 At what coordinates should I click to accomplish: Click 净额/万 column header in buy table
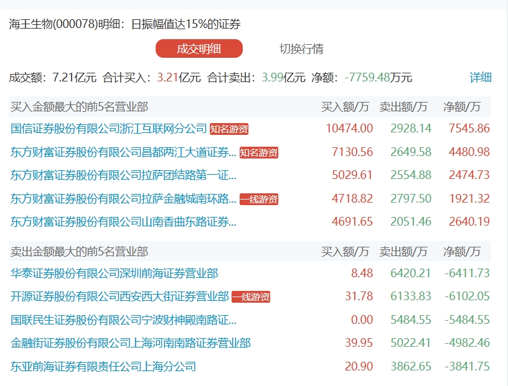[462, 107]
